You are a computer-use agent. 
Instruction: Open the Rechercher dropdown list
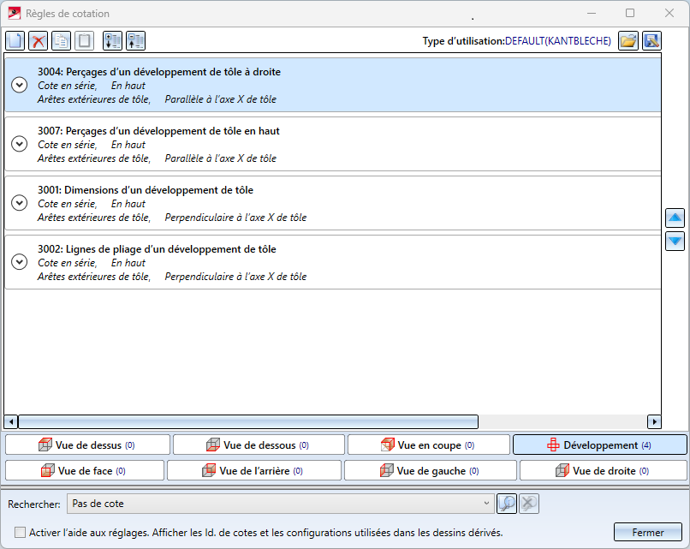pos(486,504)
